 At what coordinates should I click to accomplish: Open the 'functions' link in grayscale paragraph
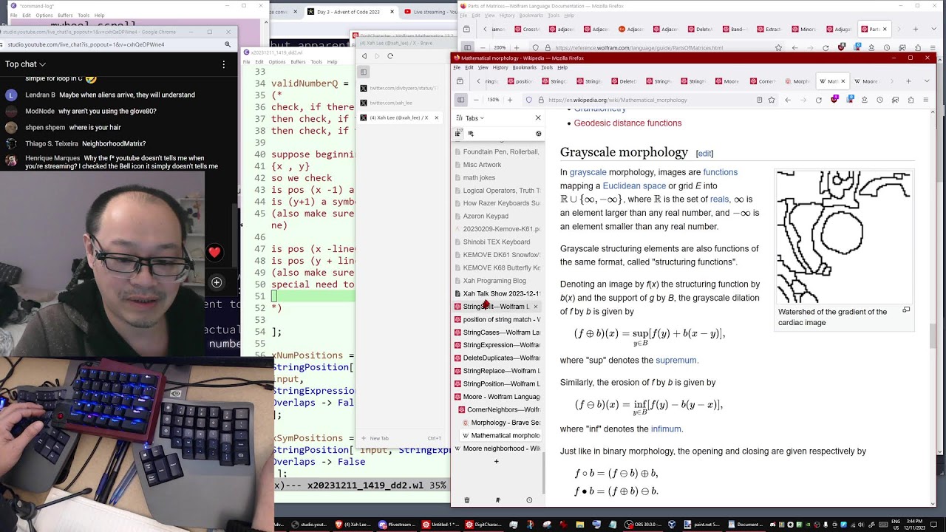click(x=720, y=172)
